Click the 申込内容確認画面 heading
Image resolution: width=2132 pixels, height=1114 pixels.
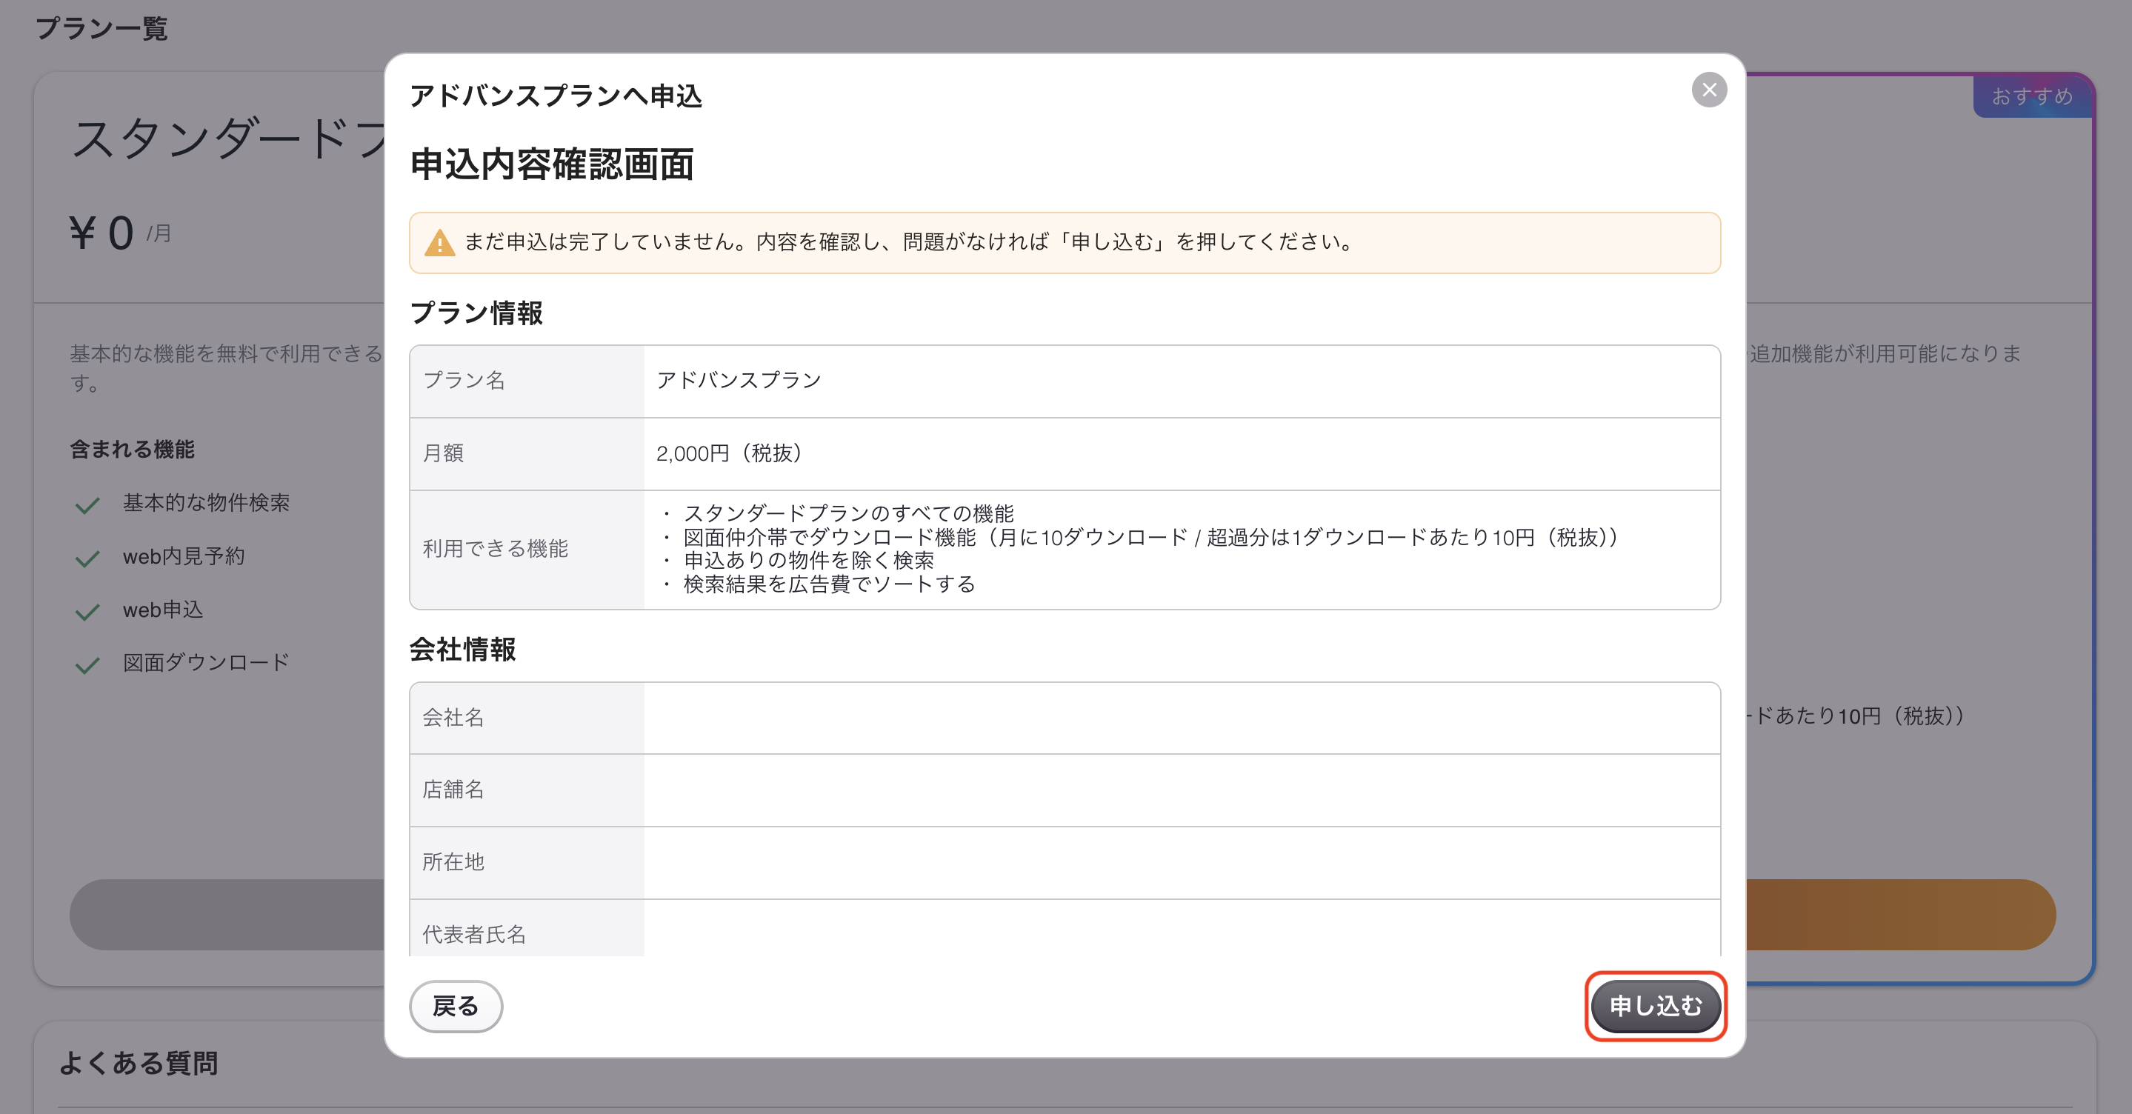[552, 164]
